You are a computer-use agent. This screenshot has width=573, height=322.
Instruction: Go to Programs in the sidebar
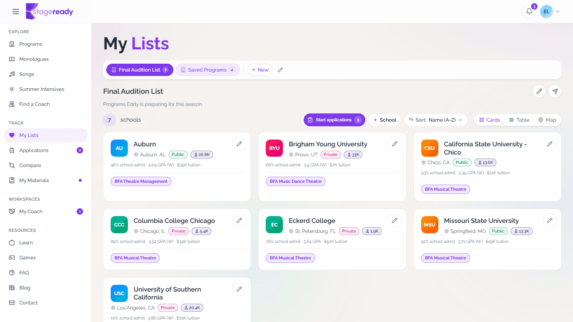click(x=46, y=44)
